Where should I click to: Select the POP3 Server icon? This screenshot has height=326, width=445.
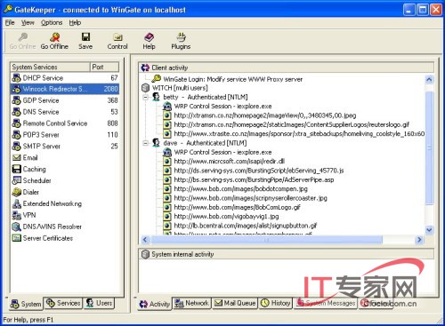pos(16,135)
